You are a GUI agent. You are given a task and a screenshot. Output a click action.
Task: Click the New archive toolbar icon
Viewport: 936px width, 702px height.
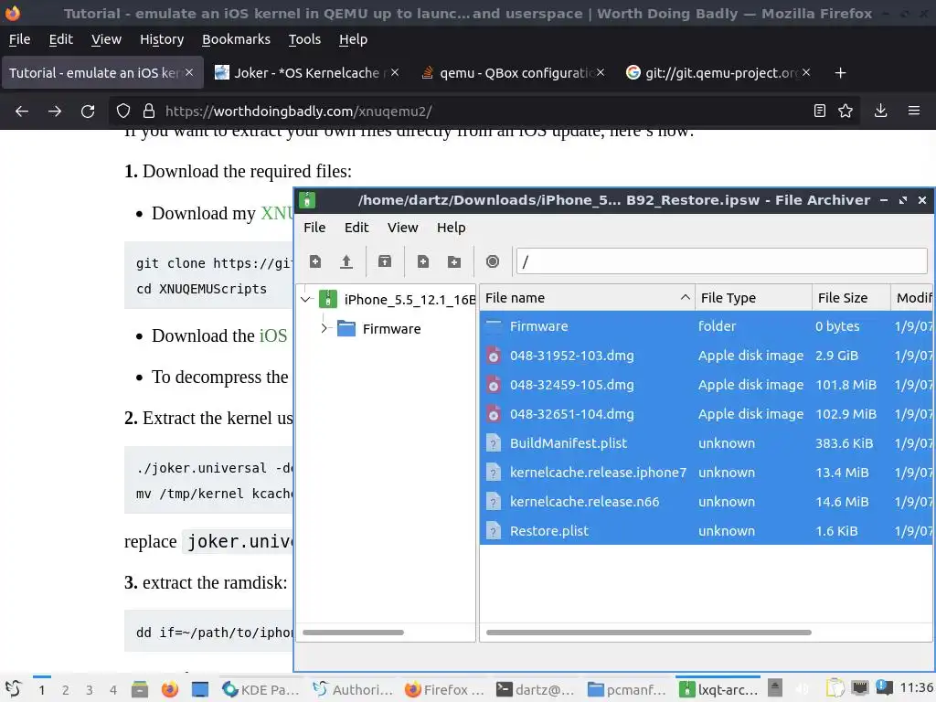[x=315, y=261]
